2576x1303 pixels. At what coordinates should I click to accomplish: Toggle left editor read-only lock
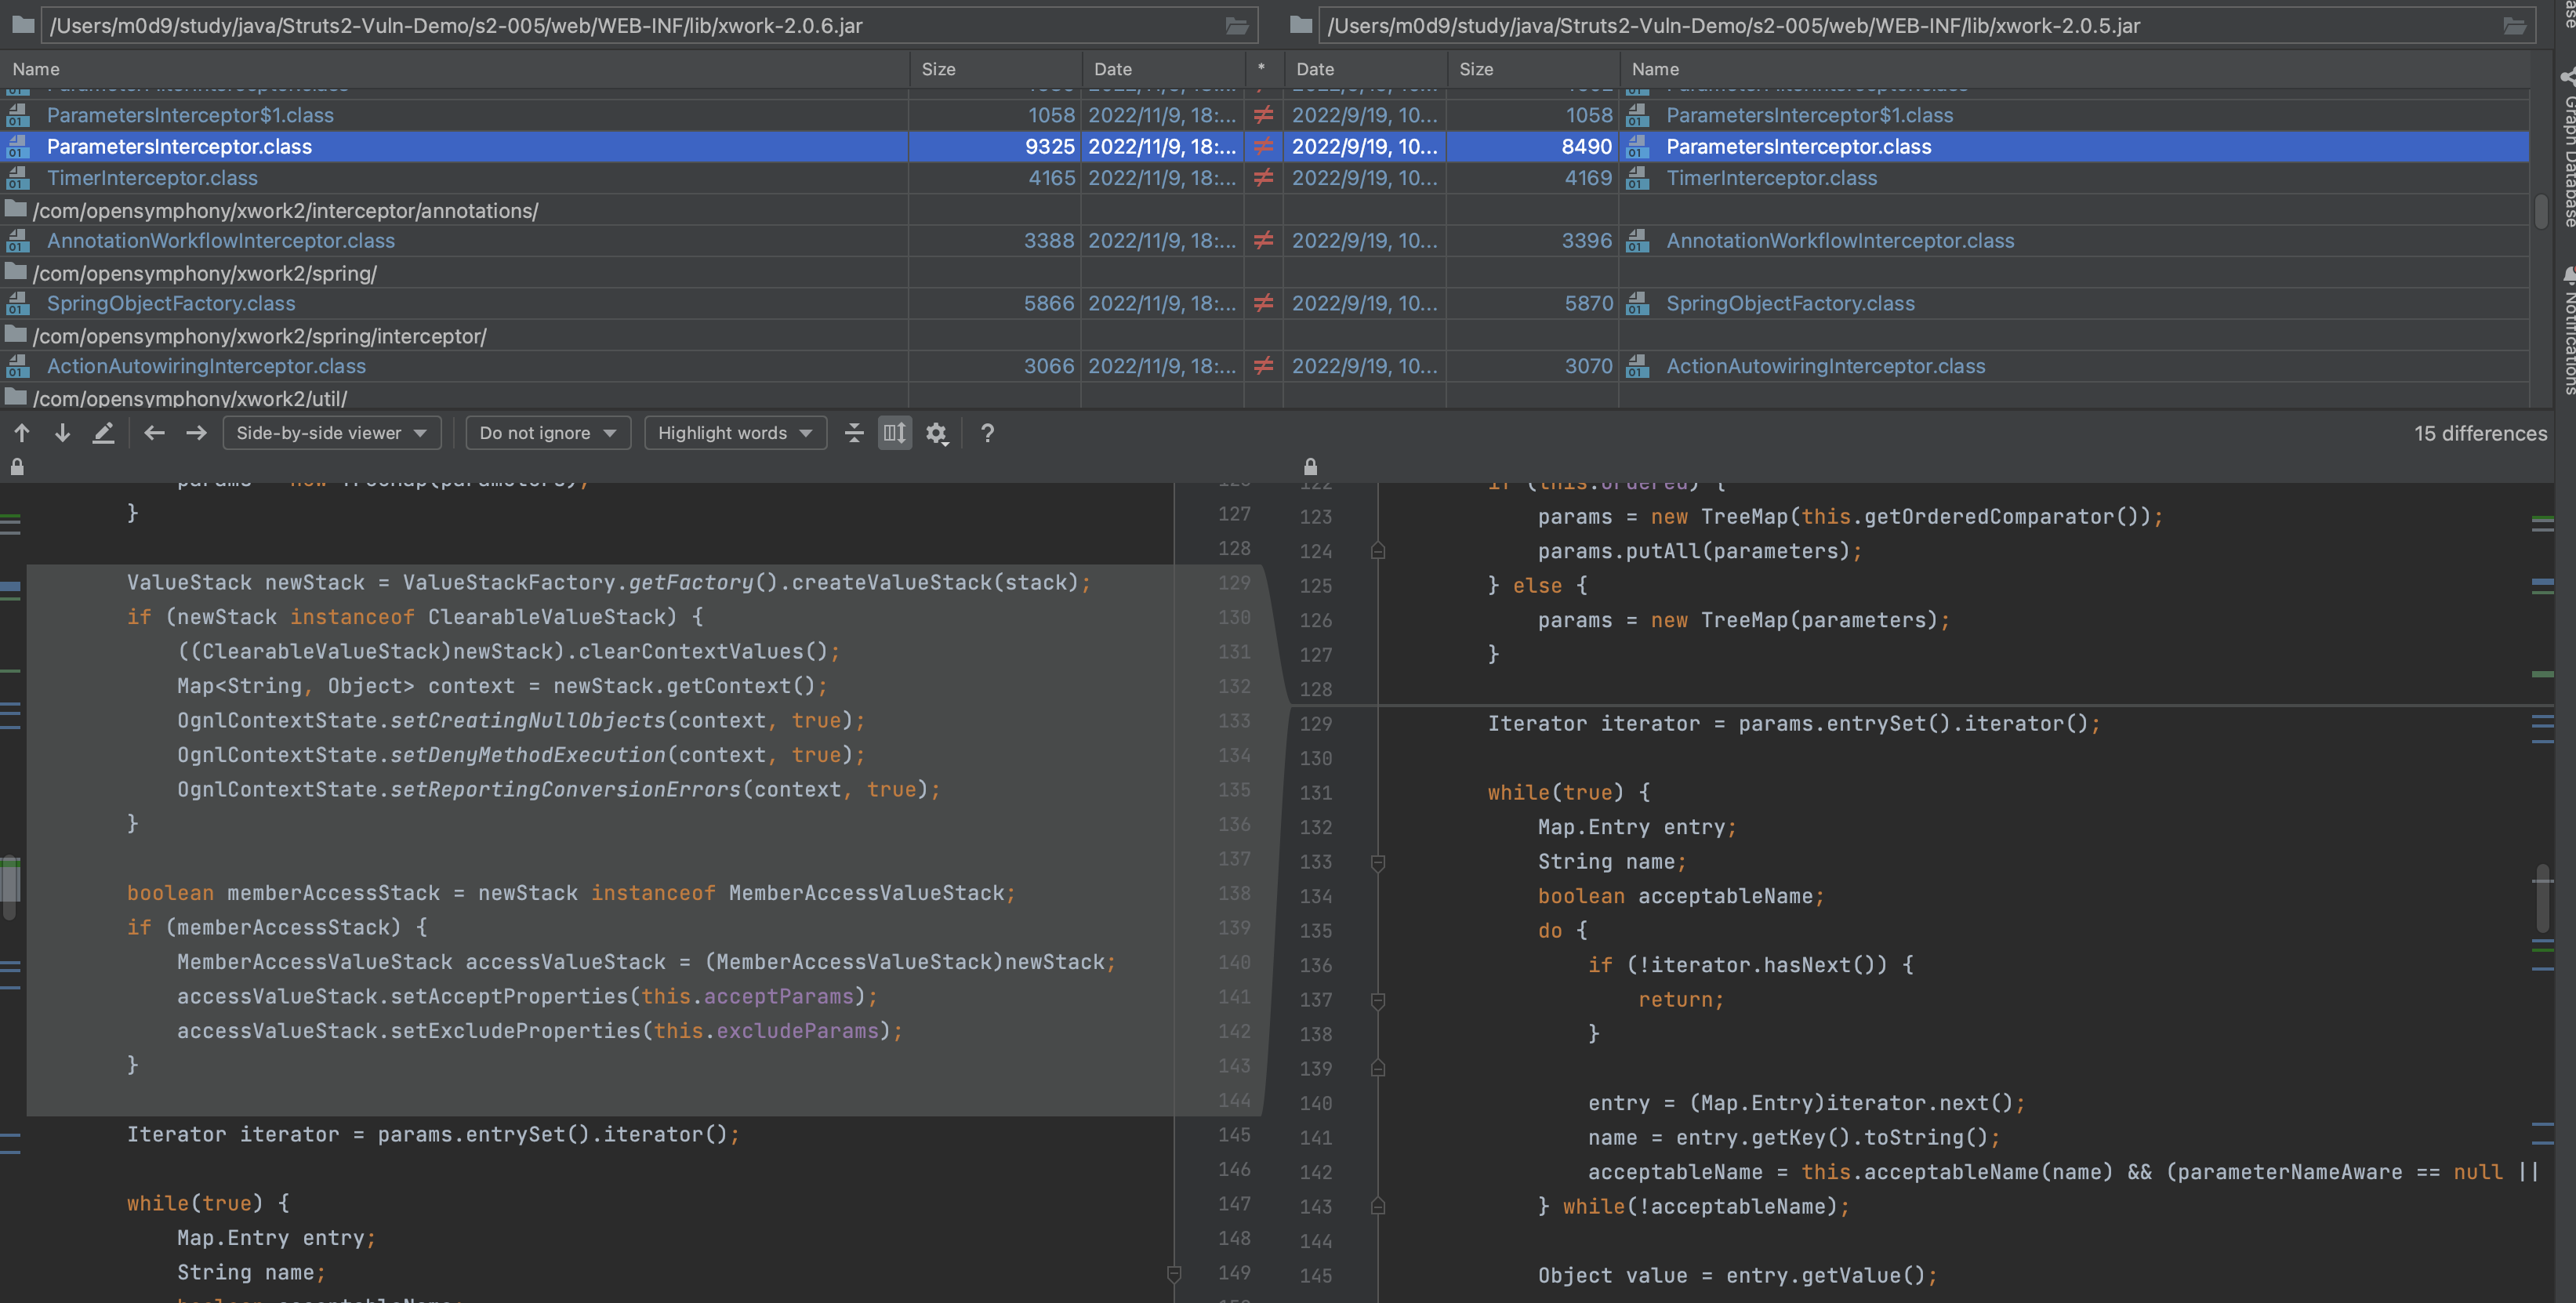coord(17,467)
